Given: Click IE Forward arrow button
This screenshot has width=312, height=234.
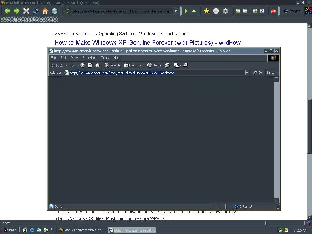Looking at the screenshot, I should pyautogui.click(x=72, y=65).
